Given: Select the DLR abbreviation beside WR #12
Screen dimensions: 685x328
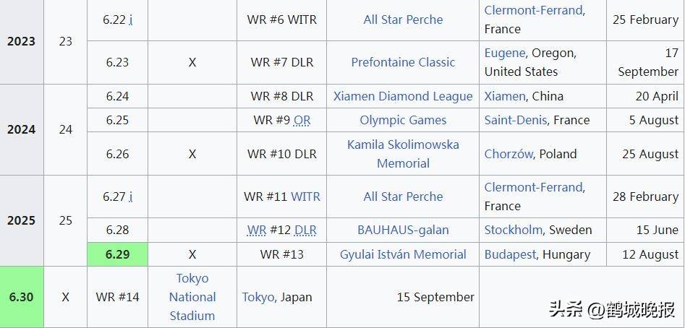Looking at the screenshot, I should [x=305, y=230].
